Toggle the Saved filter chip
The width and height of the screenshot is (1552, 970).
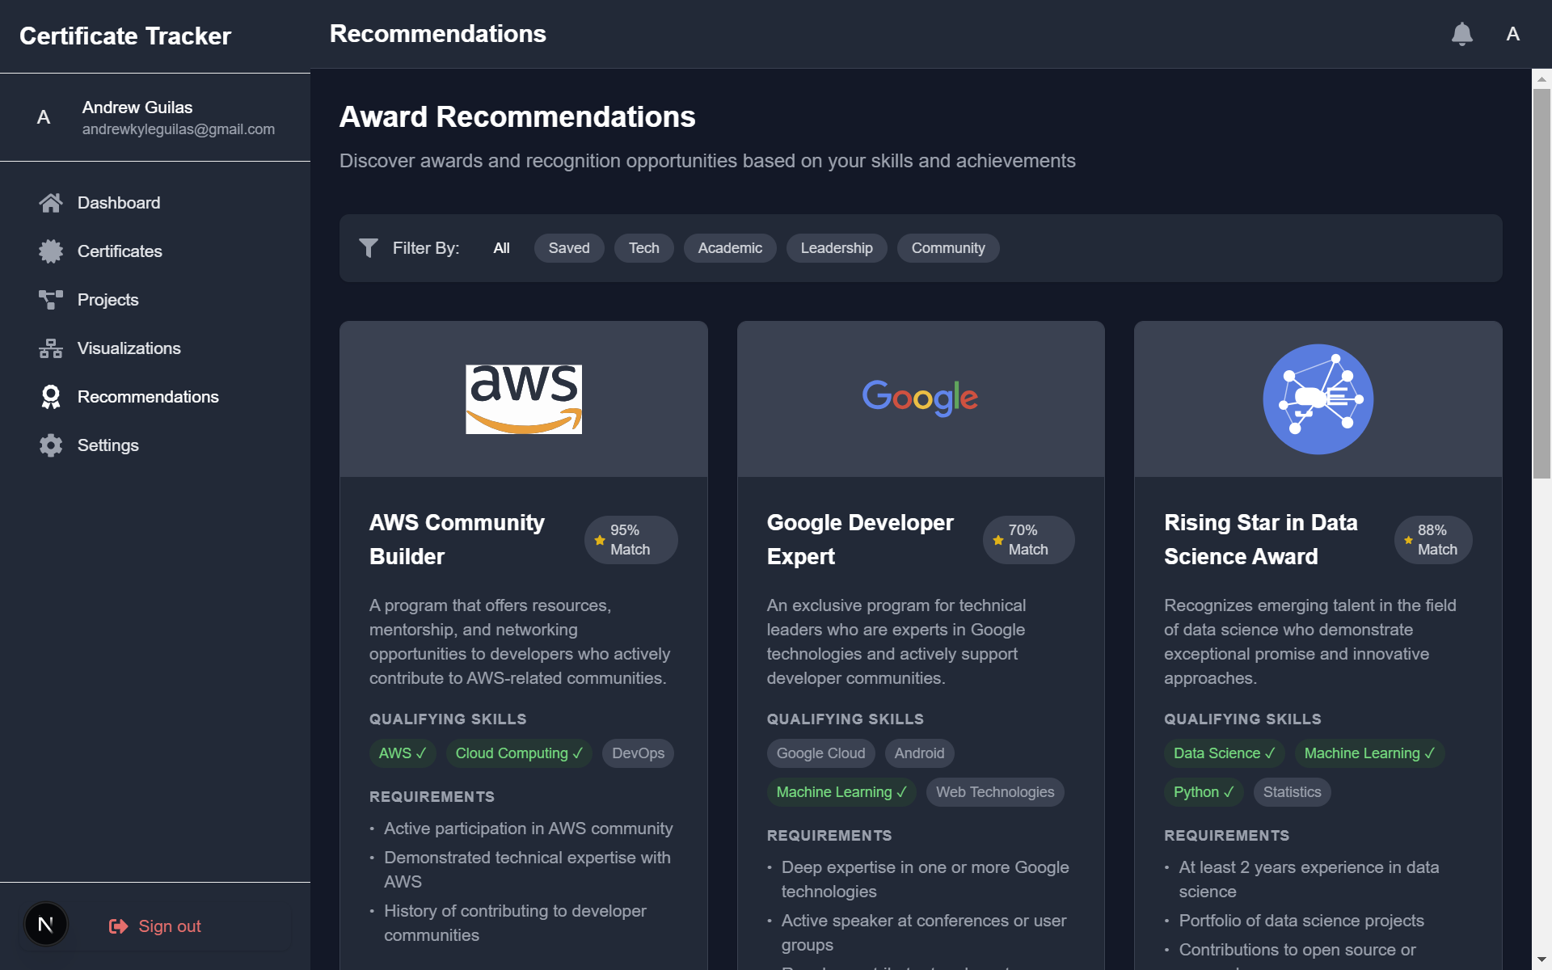569,248
